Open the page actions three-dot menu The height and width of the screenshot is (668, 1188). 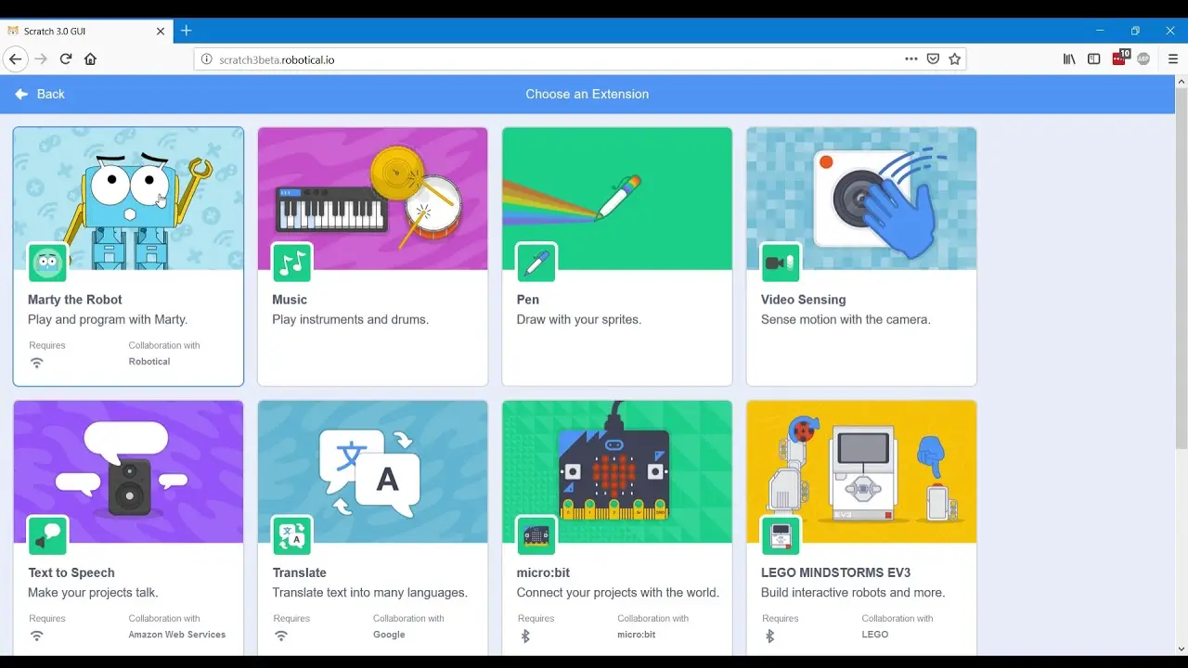911,58
